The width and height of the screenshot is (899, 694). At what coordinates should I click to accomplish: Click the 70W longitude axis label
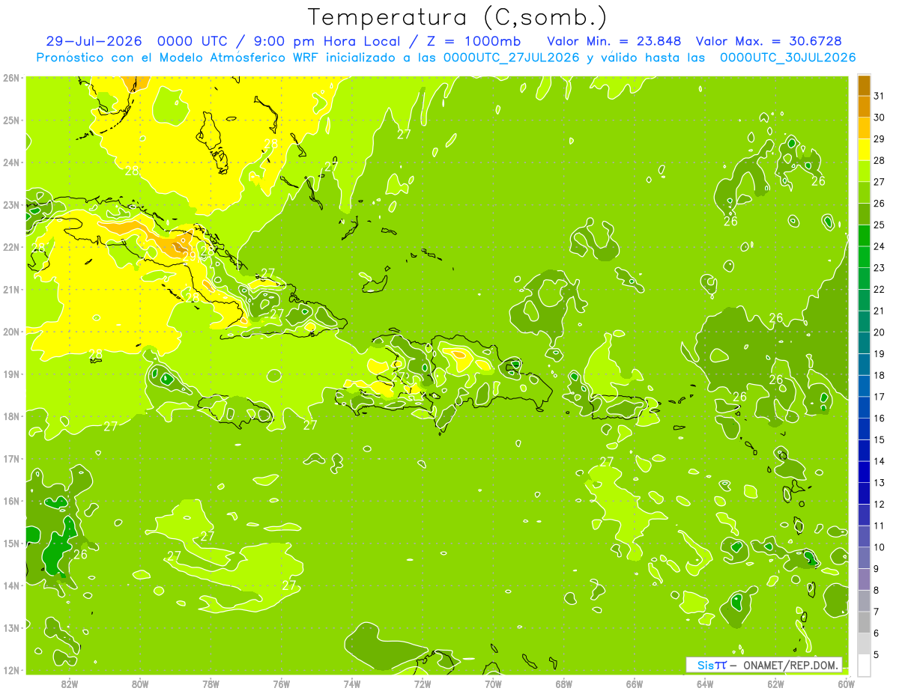pyautogui.click(x=493, y=684)
